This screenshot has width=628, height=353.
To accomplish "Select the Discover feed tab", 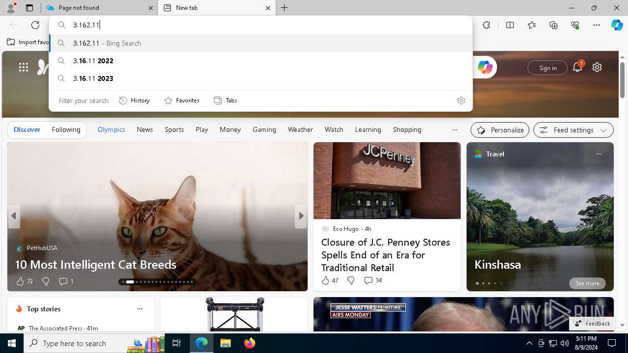I will (27, 129).
